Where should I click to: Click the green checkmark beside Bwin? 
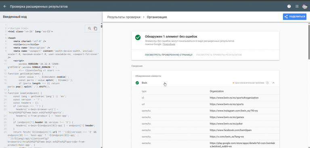pos(137,83)
